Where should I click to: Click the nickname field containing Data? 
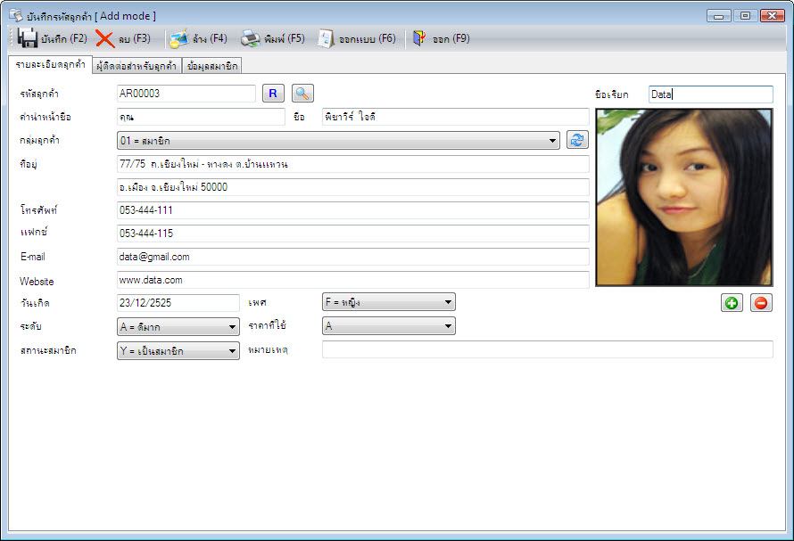pyautogui.click(x=710, y=94)
